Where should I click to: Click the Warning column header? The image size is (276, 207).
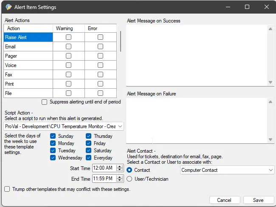coord(69,28)
